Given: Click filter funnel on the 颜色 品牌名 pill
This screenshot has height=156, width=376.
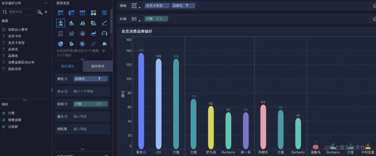Looking at the screenshot, I should pyautogui.click(x=99, y=79).
